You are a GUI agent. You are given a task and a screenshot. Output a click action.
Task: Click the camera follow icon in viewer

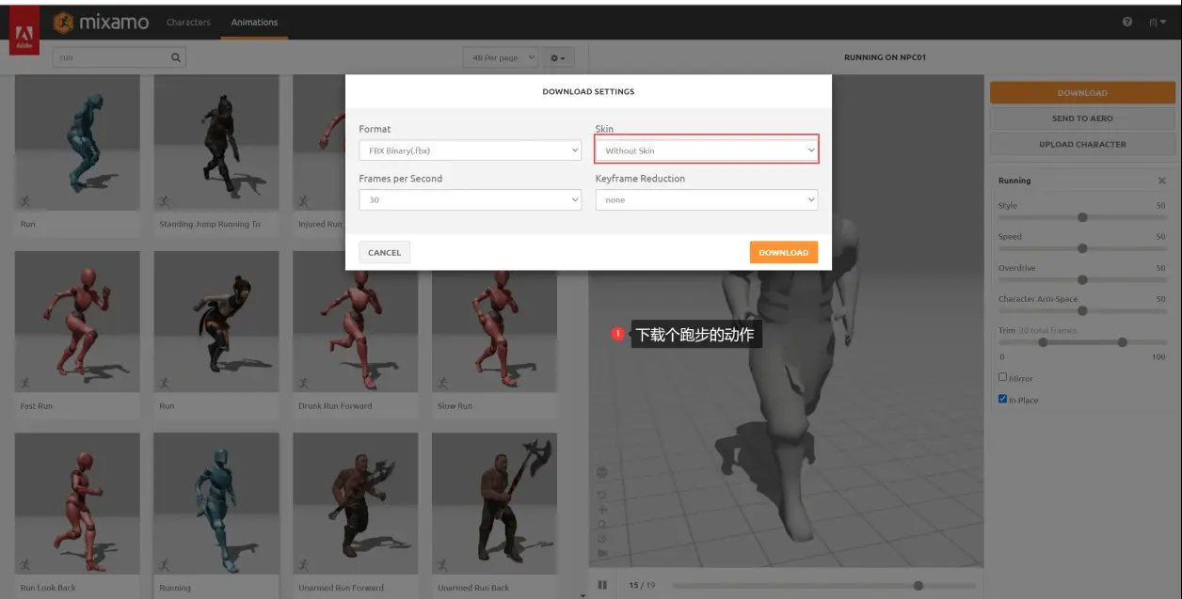tap(602, 553)
